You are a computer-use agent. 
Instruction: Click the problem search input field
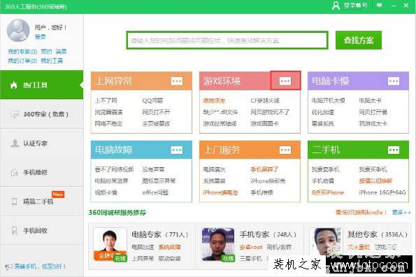point(227,41)
